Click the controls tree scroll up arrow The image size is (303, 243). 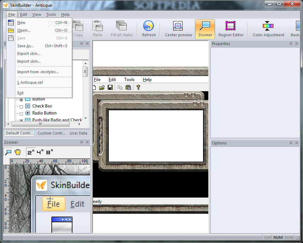[x=86, y=63]
